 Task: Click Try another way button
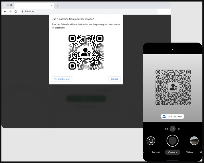(x=62, y=79)
